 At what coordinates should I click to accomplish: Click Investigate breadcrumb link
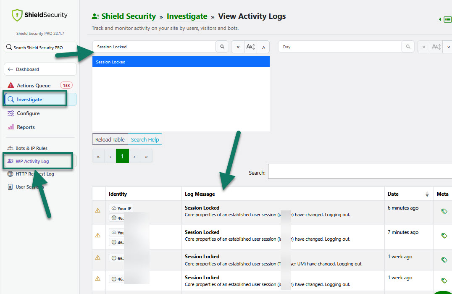click(187, 16)
